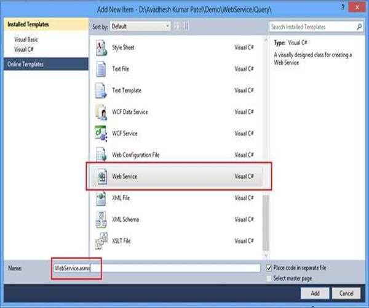Click the WCF Service label
The image size is (369, 308).
pos(125,134)
